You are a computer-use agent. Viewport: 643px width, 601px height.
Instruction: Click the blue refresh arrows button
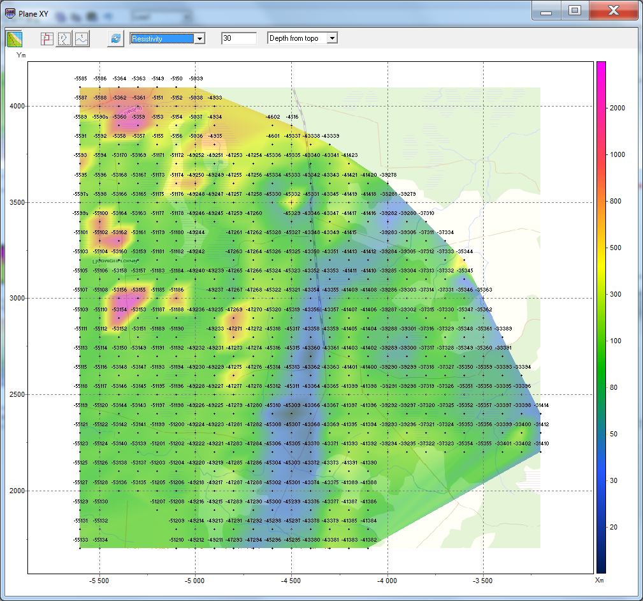coord(115,39)
